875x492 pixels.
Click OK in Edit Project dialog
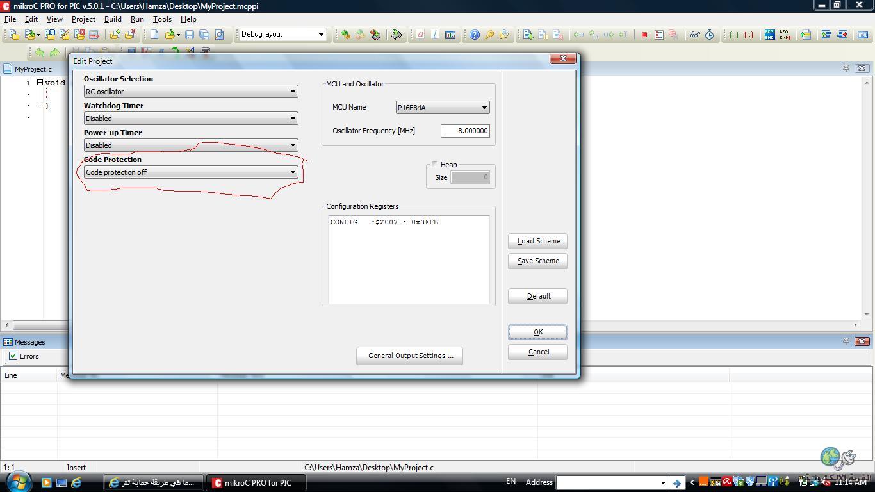(x=537, y=332)
